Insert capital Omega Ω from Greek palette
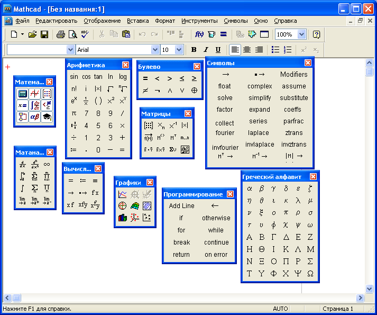Viewport: 377px width, 315px height. click(x=310, y=274)
